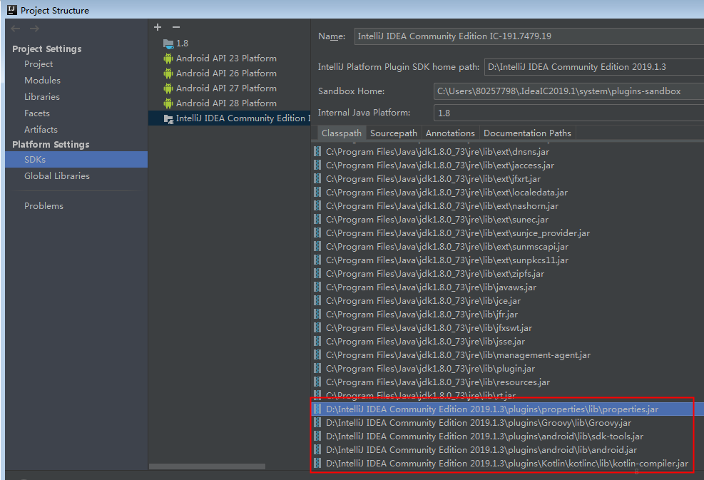Select the 1.8 JDK folder icon
The height and width of the screenshot is (480, 704).
(x=168, y=44)
